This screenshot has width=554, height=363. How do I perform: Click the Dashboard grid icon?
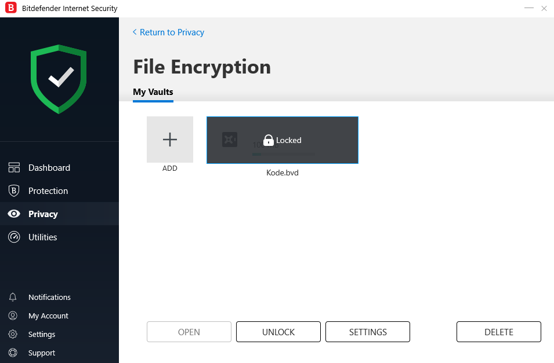[x=14, y=167]
